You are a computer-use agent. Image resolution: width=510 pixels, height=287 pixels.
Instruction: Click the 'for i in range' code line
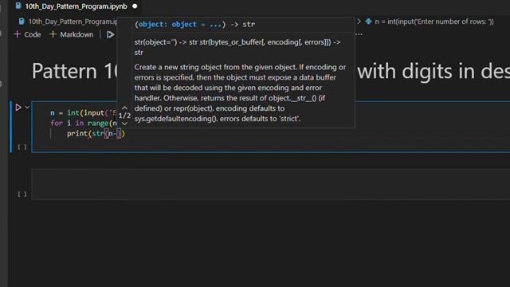[84, 124]
